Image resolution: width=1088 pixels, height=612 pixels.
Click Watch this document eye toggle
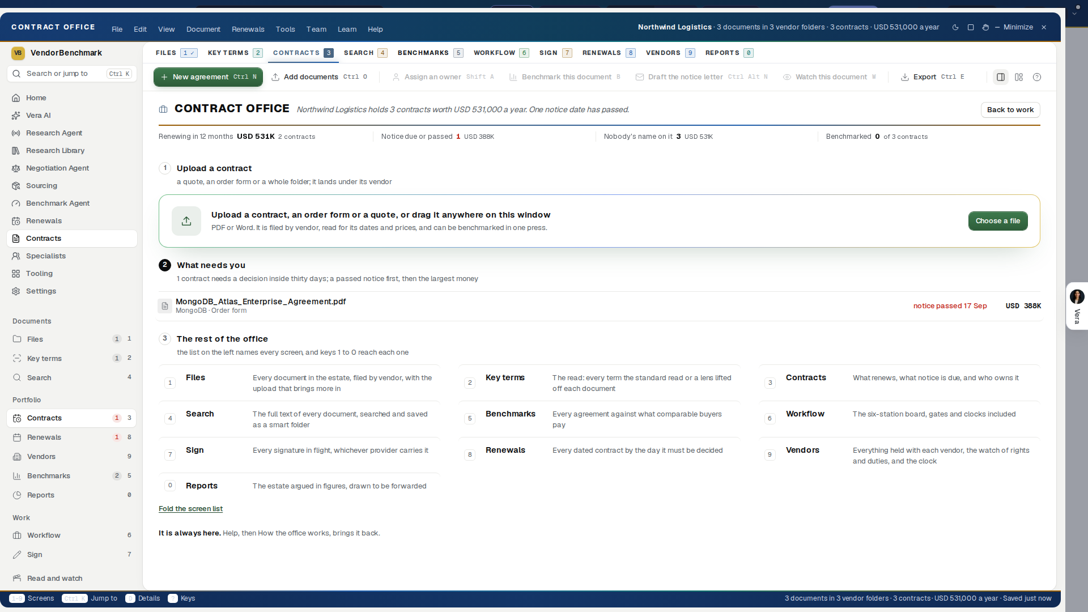[x=830, y=77]
